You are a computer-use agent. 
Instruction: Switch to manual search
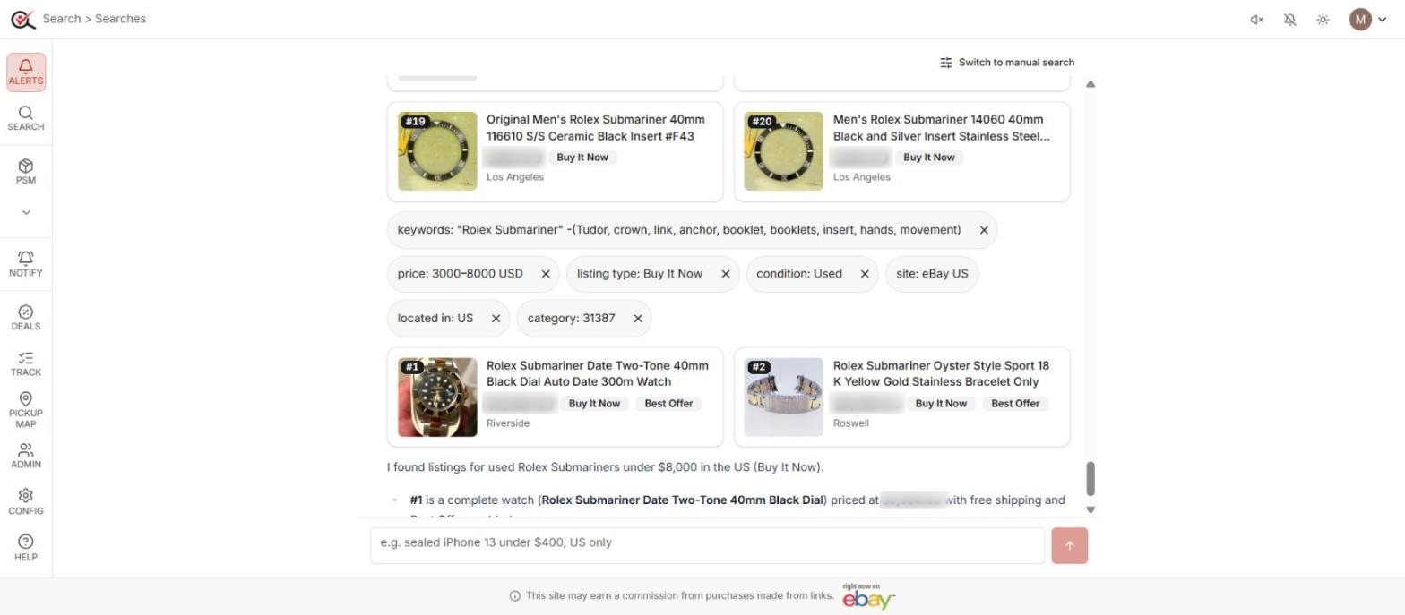(1006, 63)
